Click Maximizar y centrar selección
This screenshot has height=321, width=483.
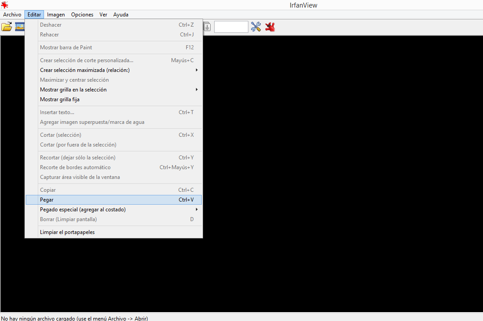114,80
